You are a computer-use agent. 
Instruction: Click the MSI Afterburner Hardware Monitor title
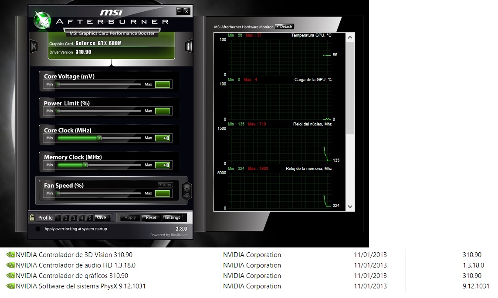point(243,27)
